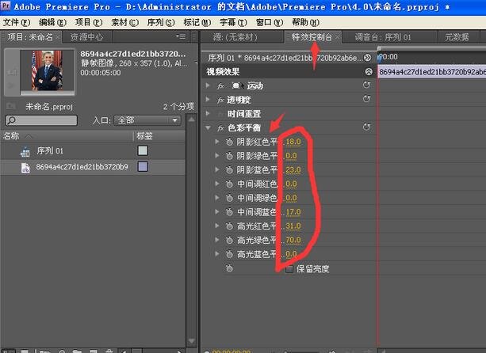The height and width of the screenshot is (353, 486).
Task: Reset the 透明度 effect
Action: point(366,99)
